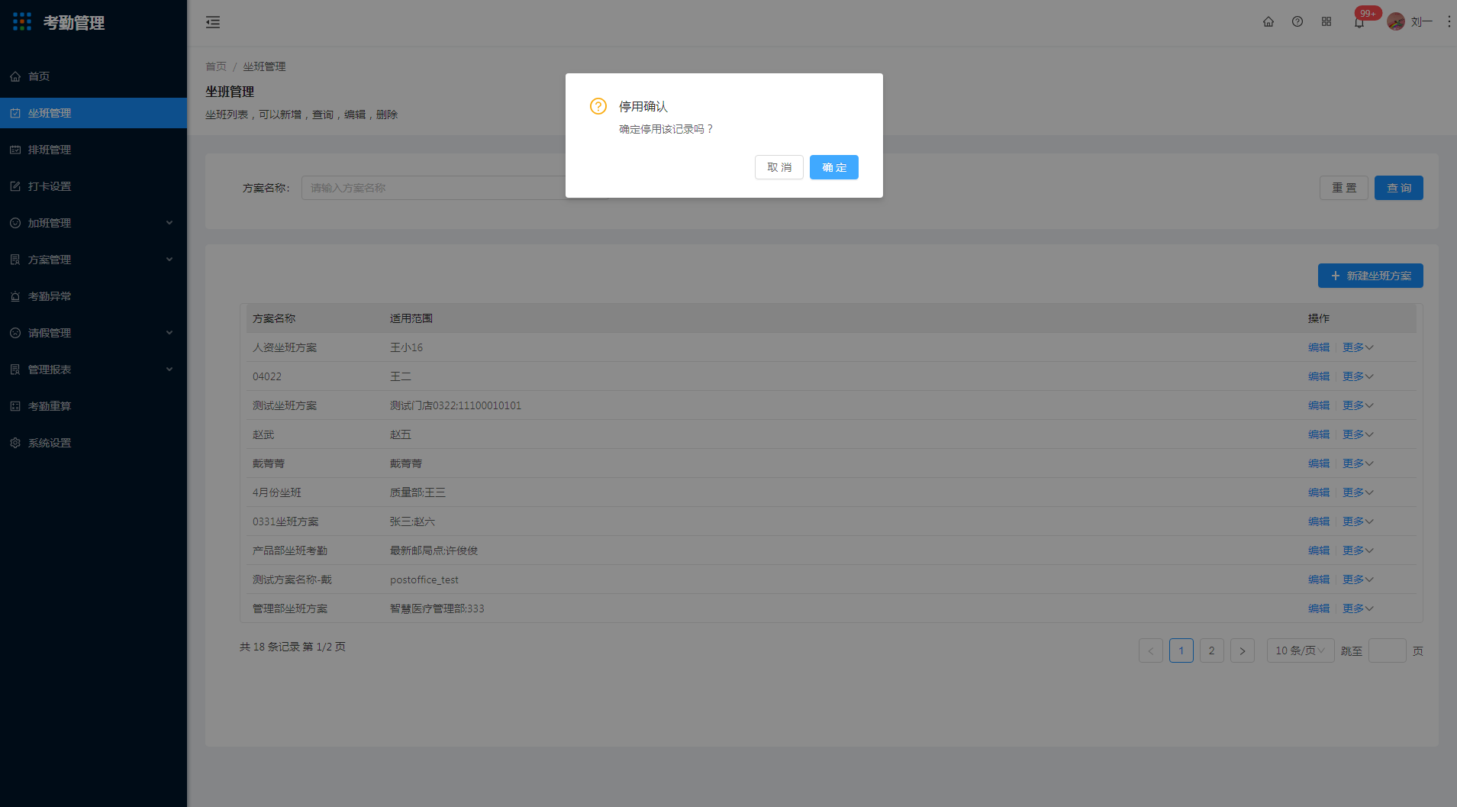Select 首页 in sidebar menu
This screenshot has width=1457, height=807.
pyautogui.click(x=93, y=76)
